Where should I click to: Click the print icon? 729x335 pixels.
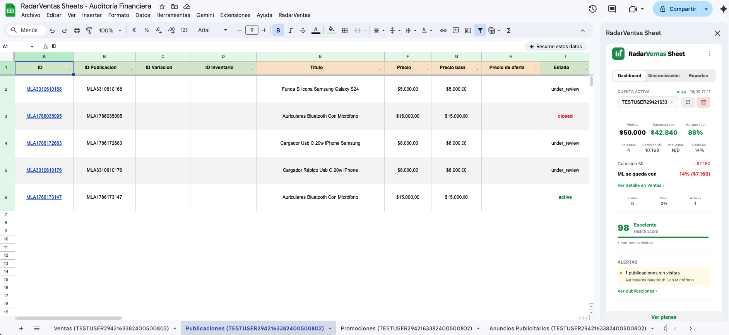point(77,30)
